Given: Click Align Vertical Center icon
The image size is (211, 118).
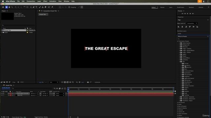Looking at the screenshot, I should coord(194,27).
